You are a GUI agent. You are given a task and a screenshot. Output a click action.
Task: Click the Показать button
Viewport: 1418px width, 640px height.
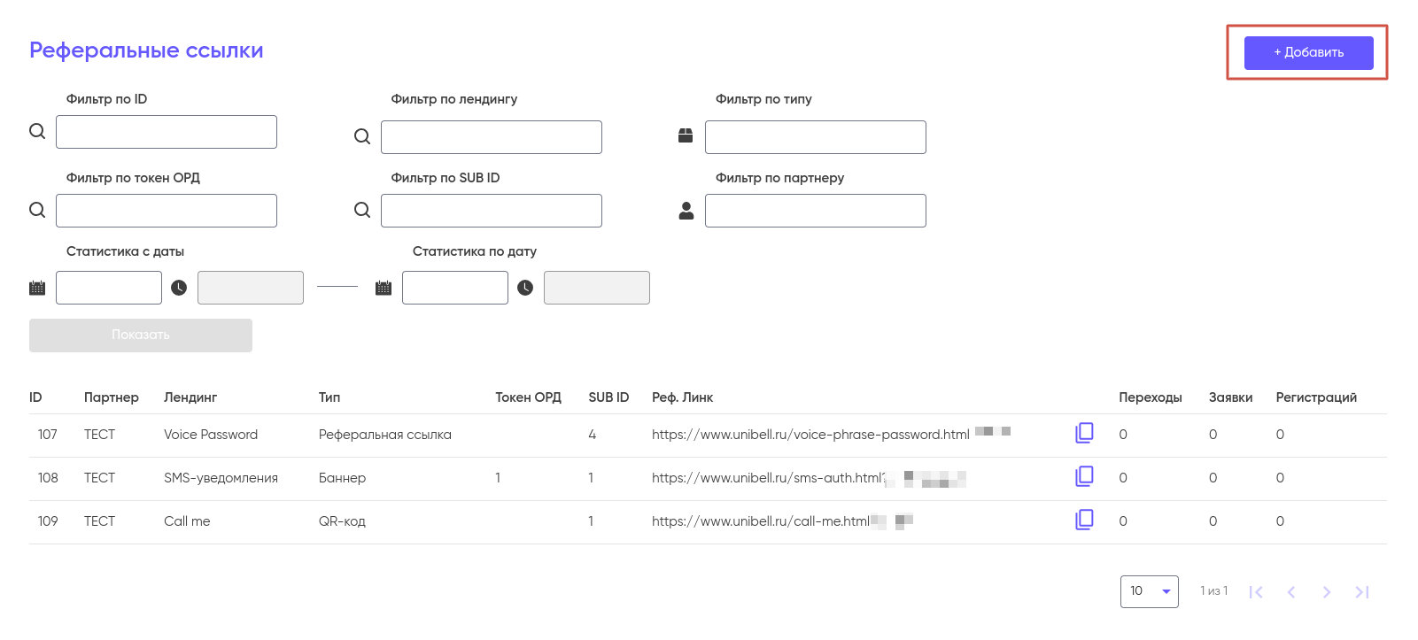[x=141, y=335]
